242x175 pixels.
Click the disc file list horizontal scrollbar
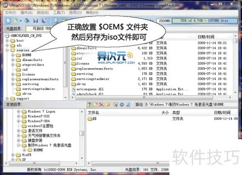click(144, 98)
